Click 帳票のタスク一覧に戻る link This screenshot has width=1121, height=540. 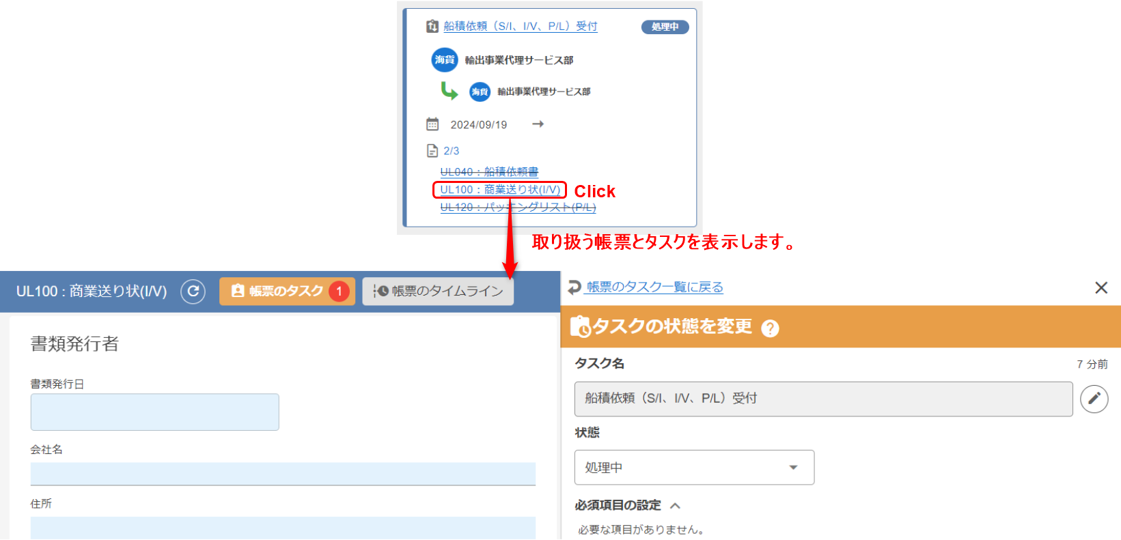point(654,287)
